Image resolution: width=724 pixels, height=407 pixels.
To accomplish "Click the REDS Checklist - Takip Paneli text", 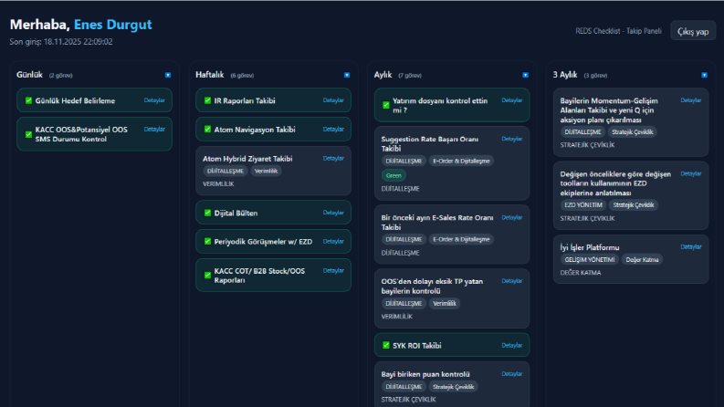I will (618, 31).
